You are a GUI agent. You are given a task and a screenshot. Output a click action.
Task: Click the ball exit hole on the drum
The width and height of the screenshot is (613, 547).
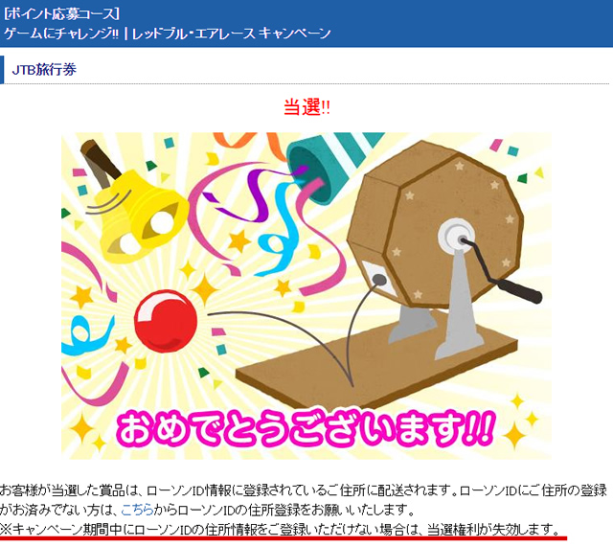tap(379, 279)
